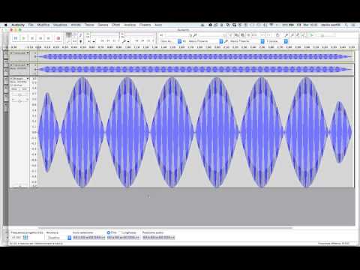Click the Pause transport button
This screenshot has width=360, height=270.
coord(16,38)
